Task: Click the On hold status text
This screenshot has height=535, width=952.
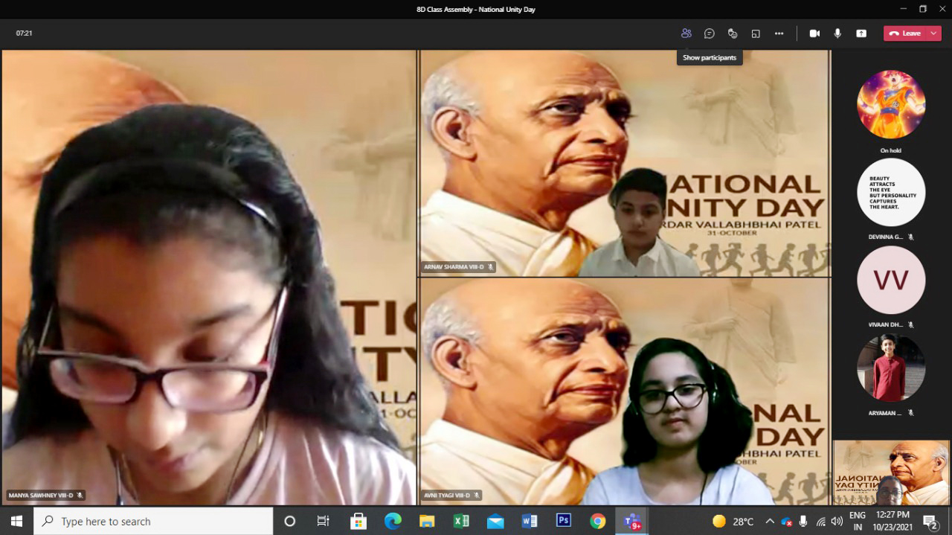Action: (890, 150)
